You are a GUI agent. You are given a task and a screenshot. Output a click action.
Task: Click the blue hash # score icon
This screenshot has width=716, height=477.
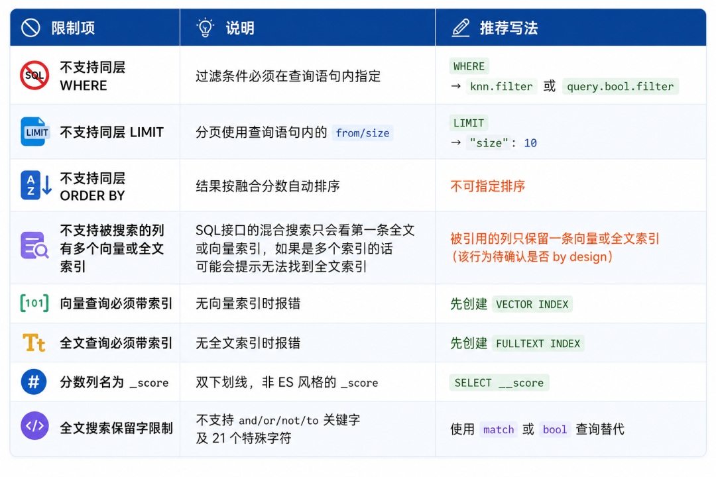34,382
